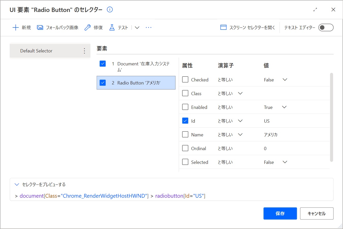Enable the Ordinal attribute checkbox
The height and width of the screenshot is (229, 343).
(185, 148)
